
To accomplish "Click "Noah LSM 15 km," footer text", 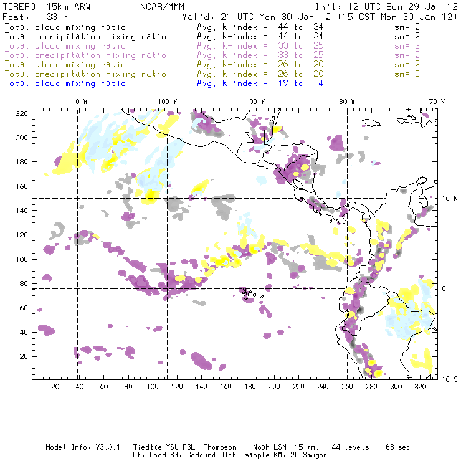I will (285, 447).
